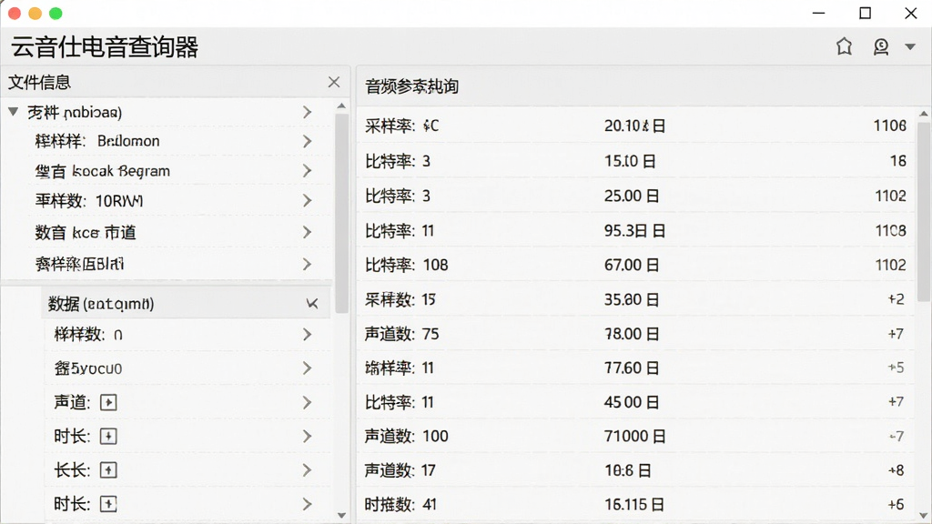Click the 78.00 日 cell

[x=632, y=334]
